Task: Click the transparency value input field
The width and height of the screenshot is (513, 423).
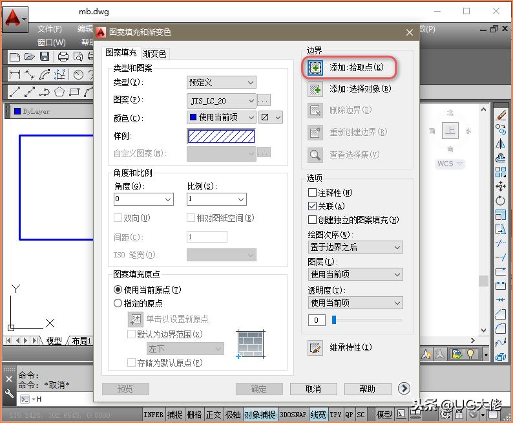Action: click(x=317, y=320)
